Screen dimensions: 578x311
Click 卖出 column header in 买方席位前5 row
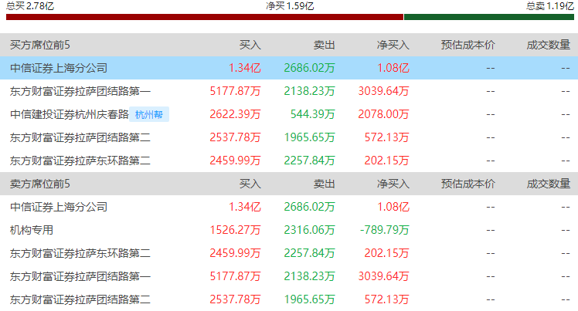(x=324, y=45)
